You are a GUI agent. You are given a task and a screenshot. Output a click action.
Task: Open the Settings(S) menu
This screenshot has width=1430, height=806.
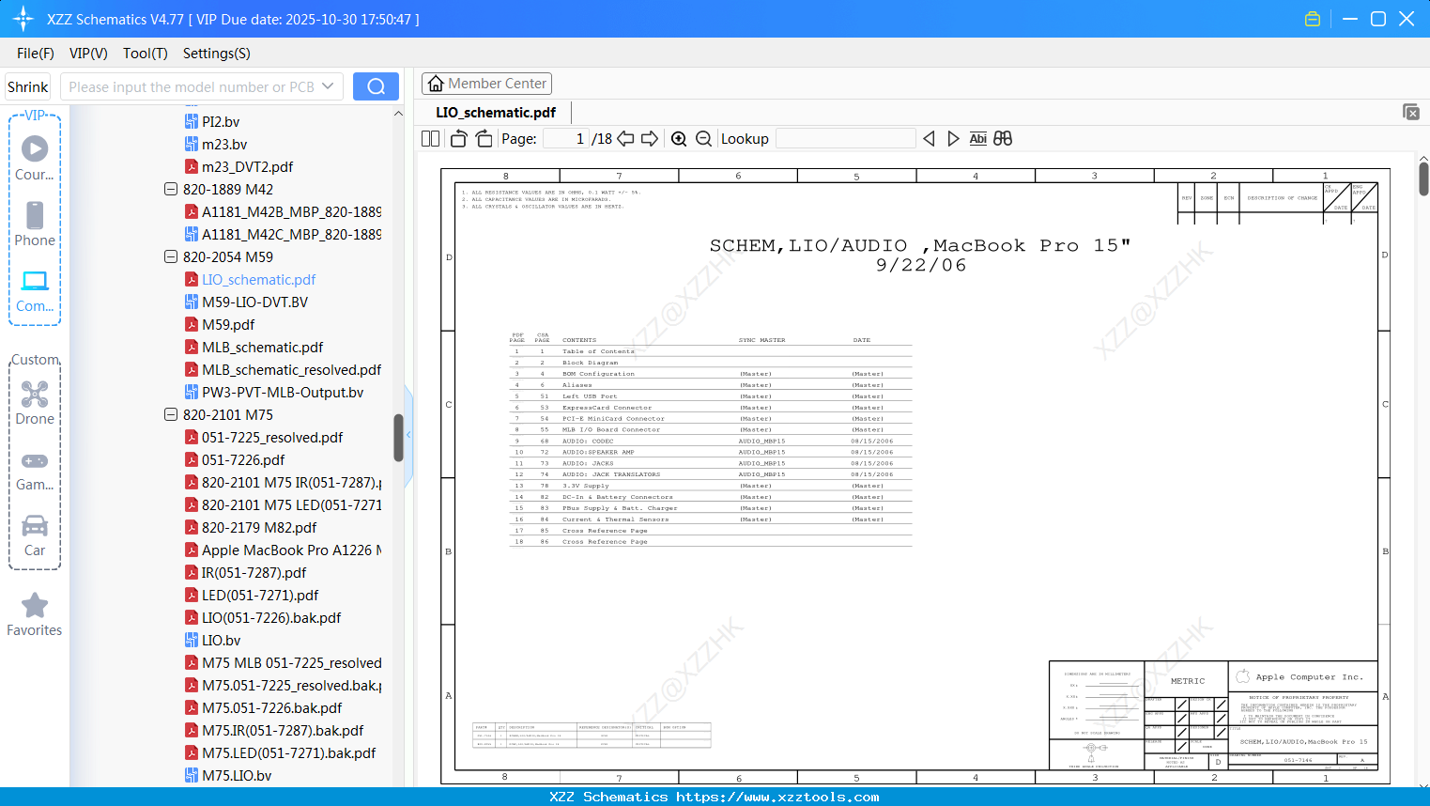[217, 54]
